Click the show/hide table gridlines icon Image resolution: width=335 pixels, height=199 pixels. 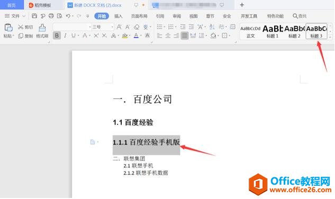(x=233, y=27)
